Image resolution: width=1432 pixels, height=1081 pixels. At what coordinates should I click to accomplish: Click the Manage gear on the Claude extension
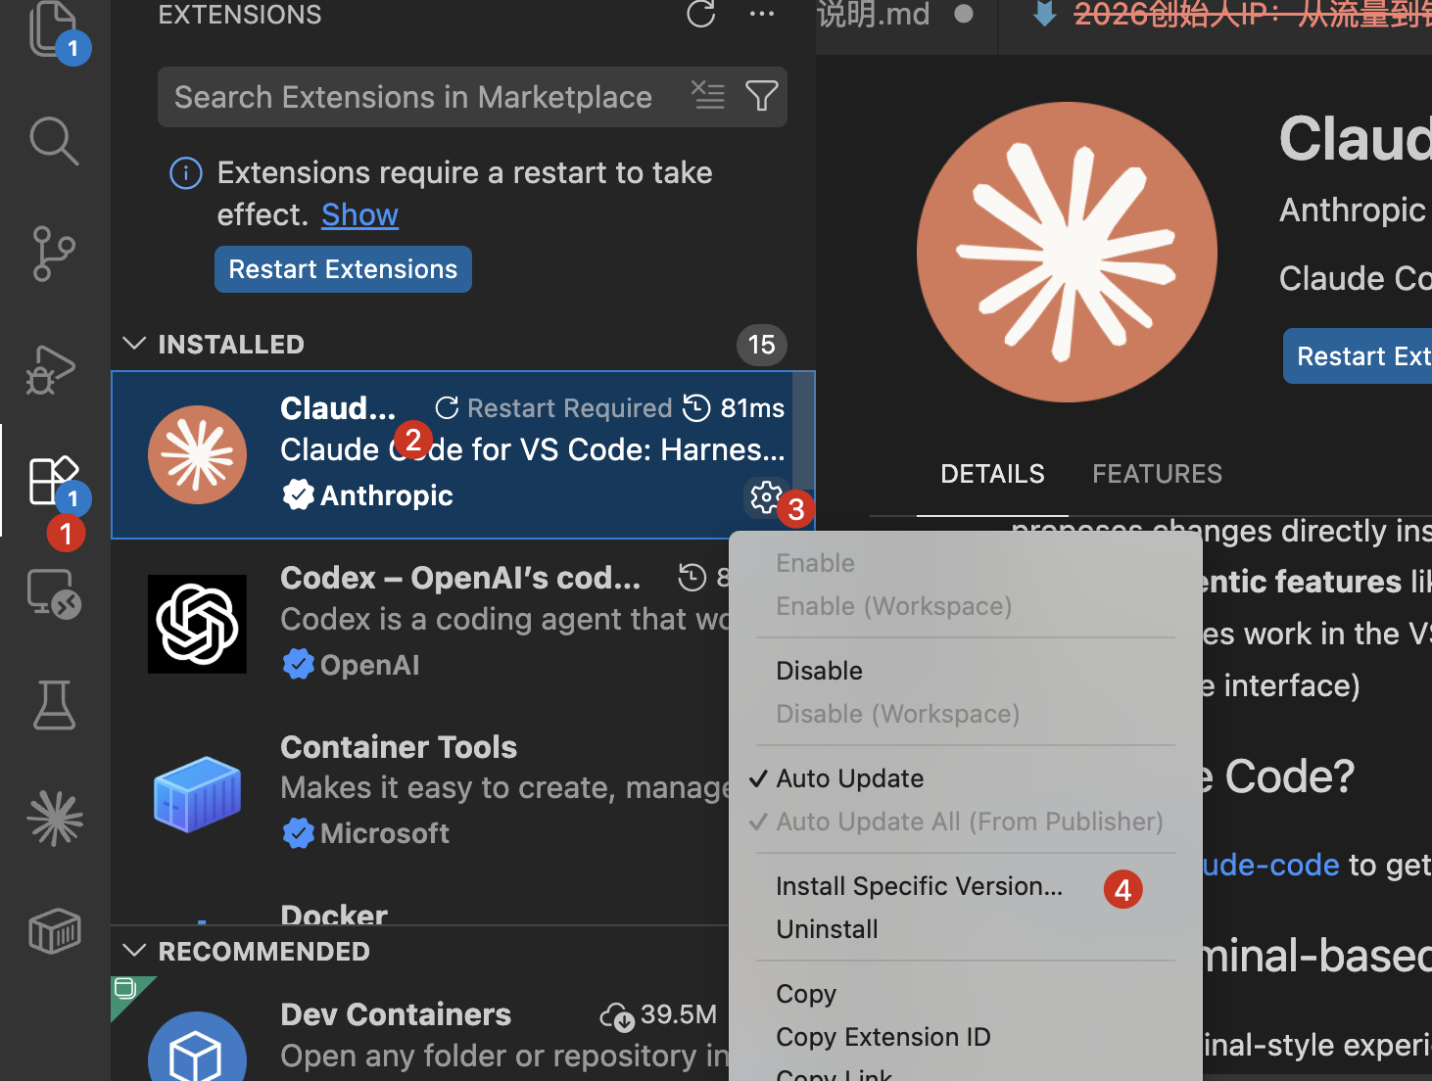click(x=765, y=496)
